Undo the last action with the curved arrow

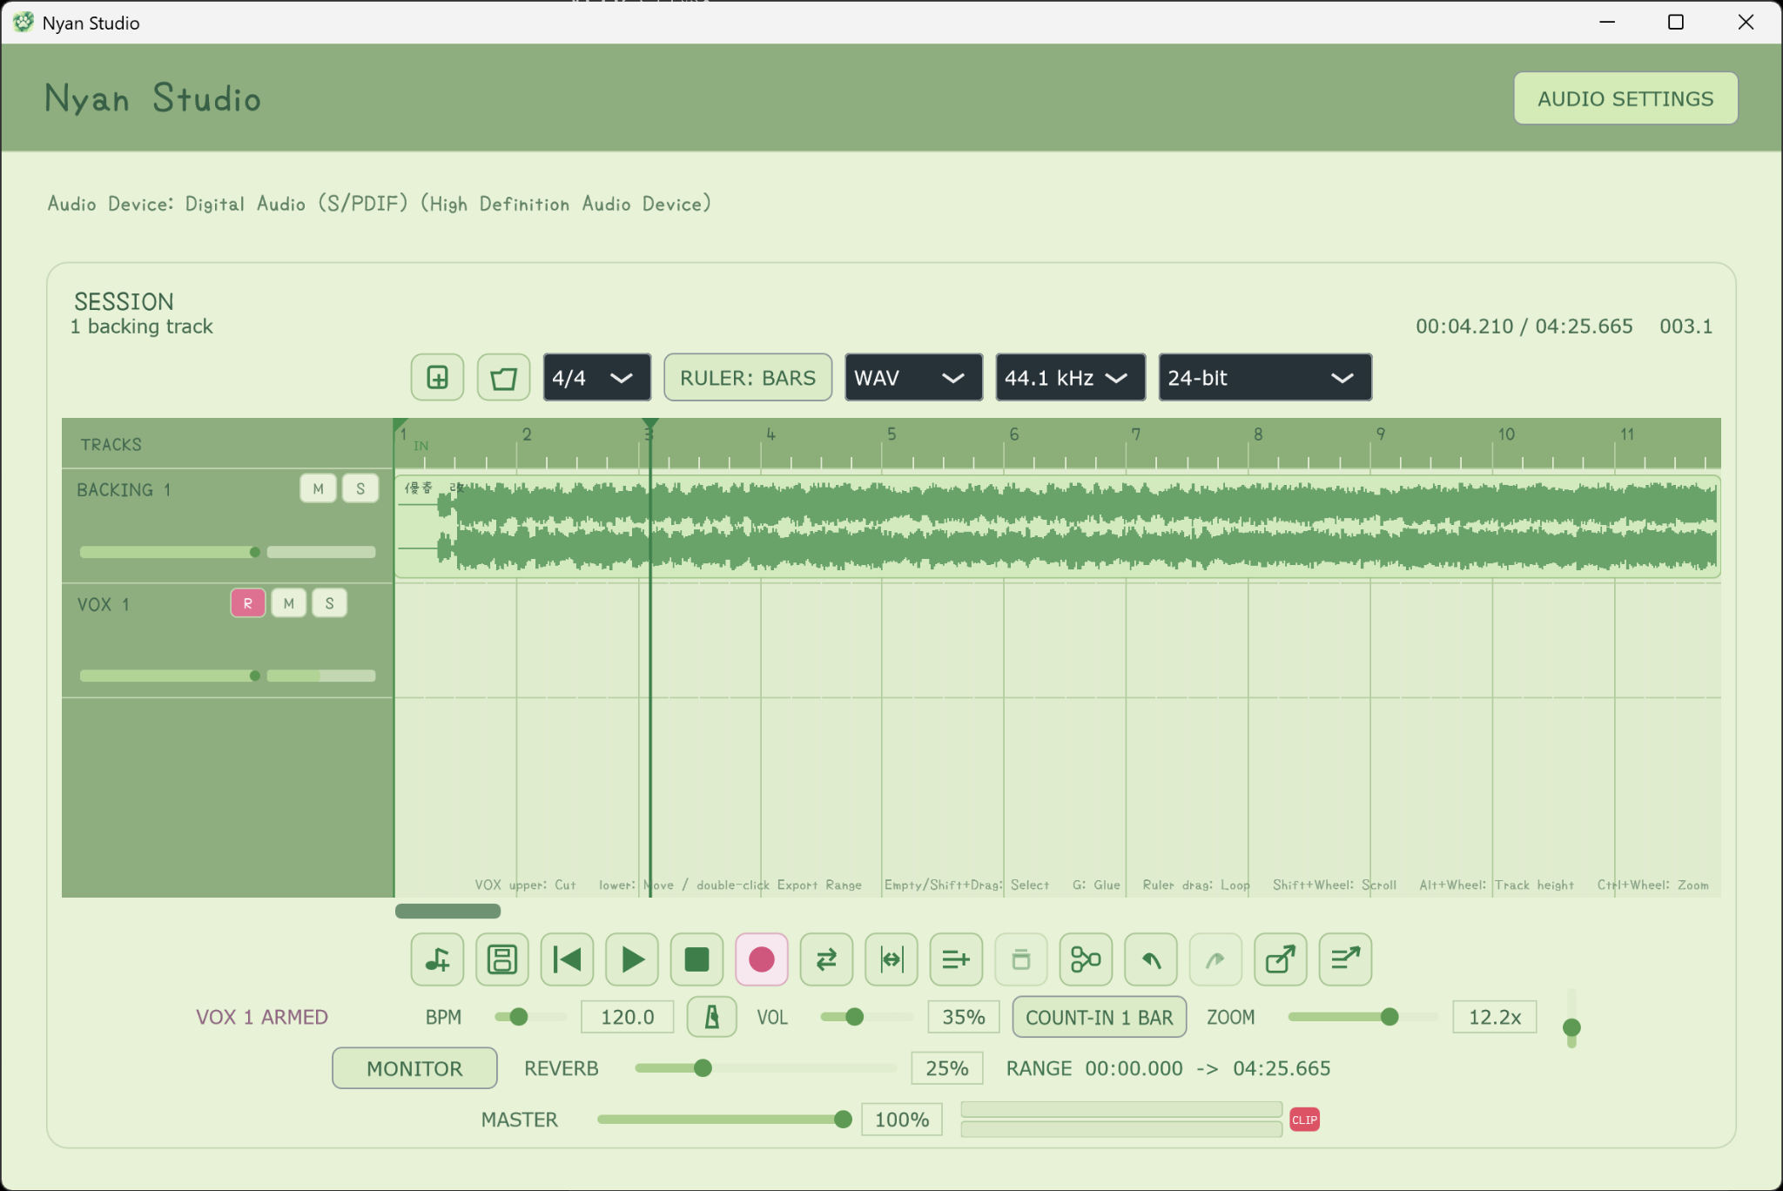[1151, 959]
